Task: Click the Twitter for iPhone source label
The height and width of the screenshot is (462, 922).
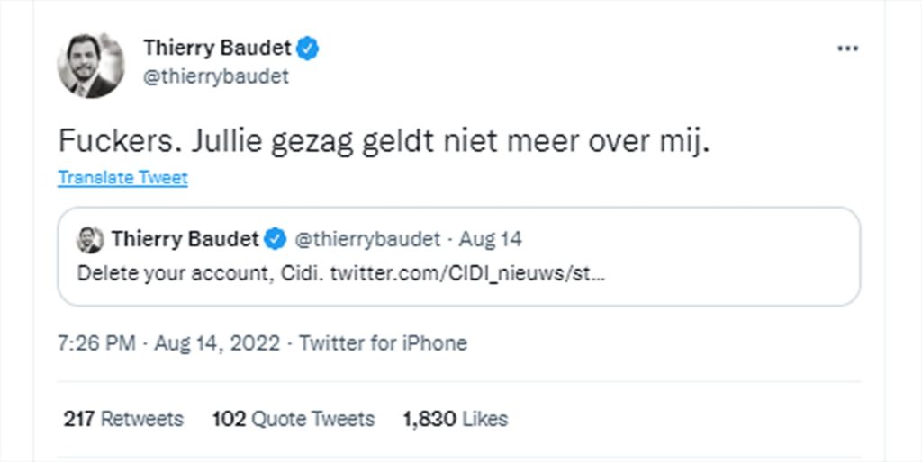Action: 384,342
